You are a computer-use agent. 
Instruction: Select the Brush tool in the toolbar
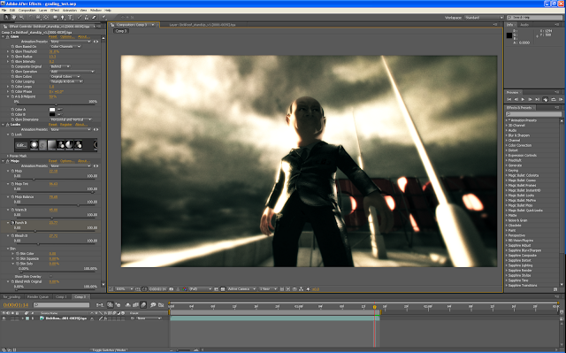(80, 18)
